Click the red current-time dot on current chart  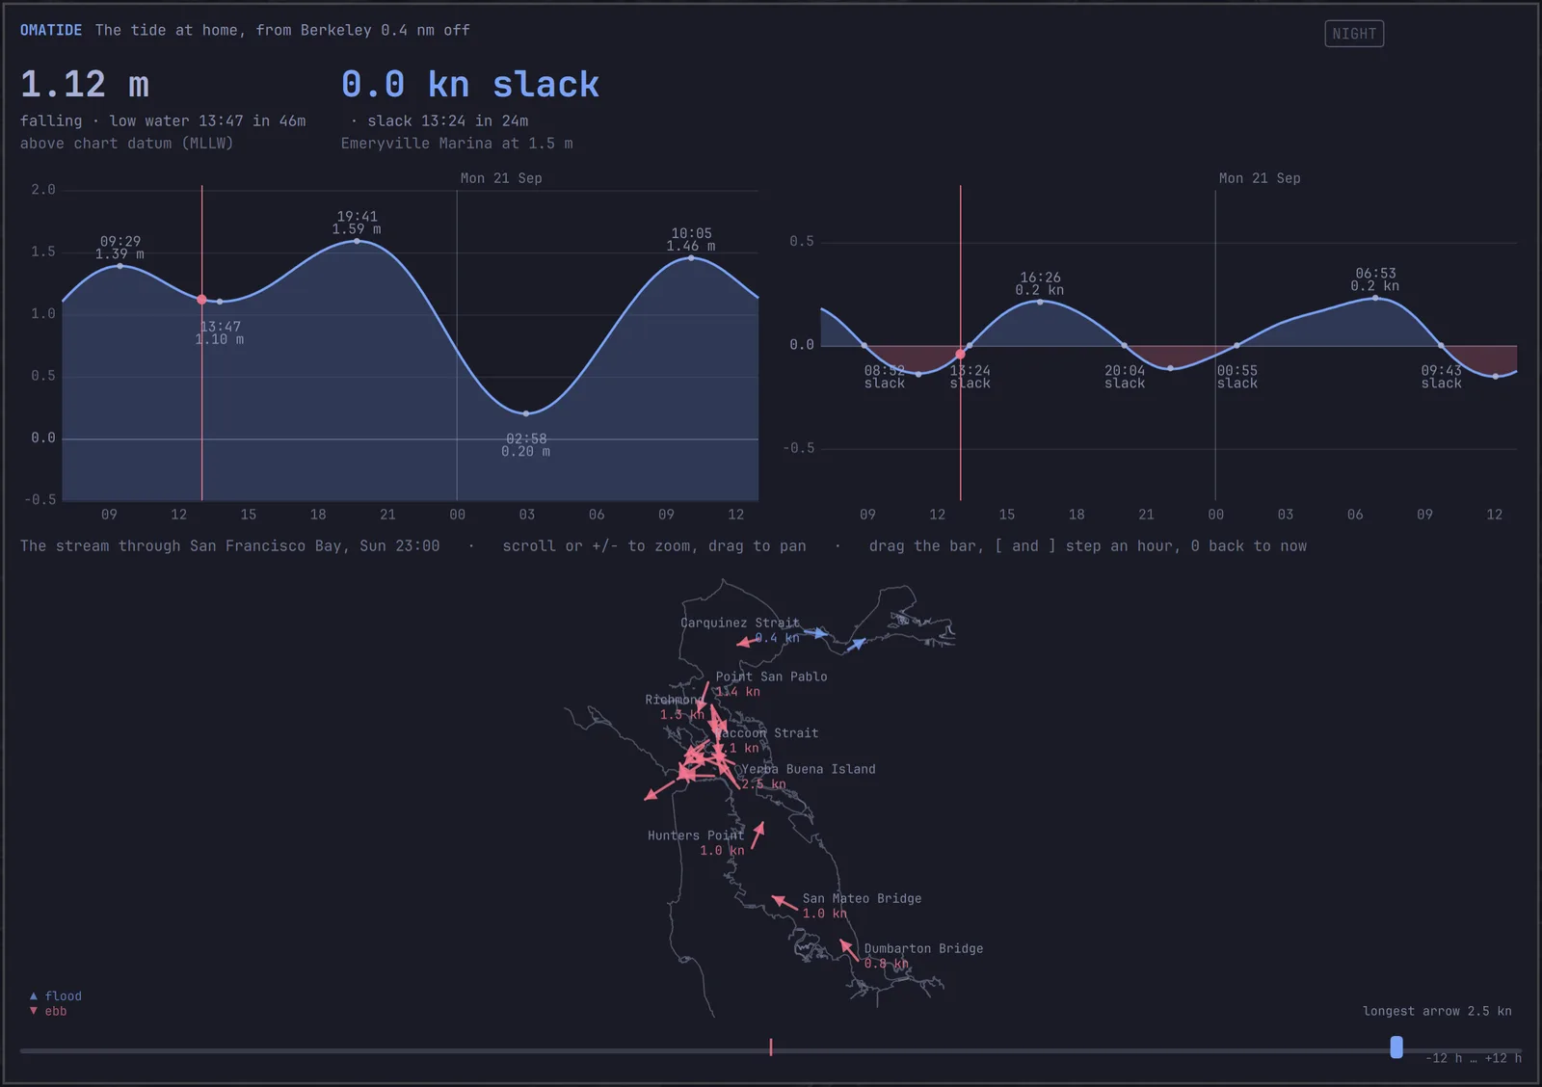(x=960, y=355)
